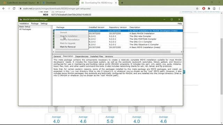Image resolution: width=223 pixels, height=125 pixels.
Task: Open the Settings menu
Action: (44, 24)
